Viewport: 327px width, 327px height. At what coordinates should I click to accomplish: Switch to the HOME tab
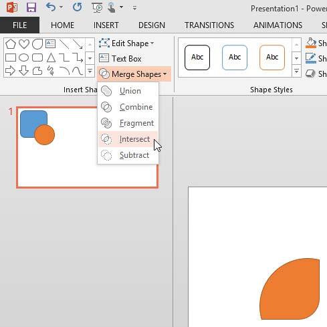[x=62, y=25]
